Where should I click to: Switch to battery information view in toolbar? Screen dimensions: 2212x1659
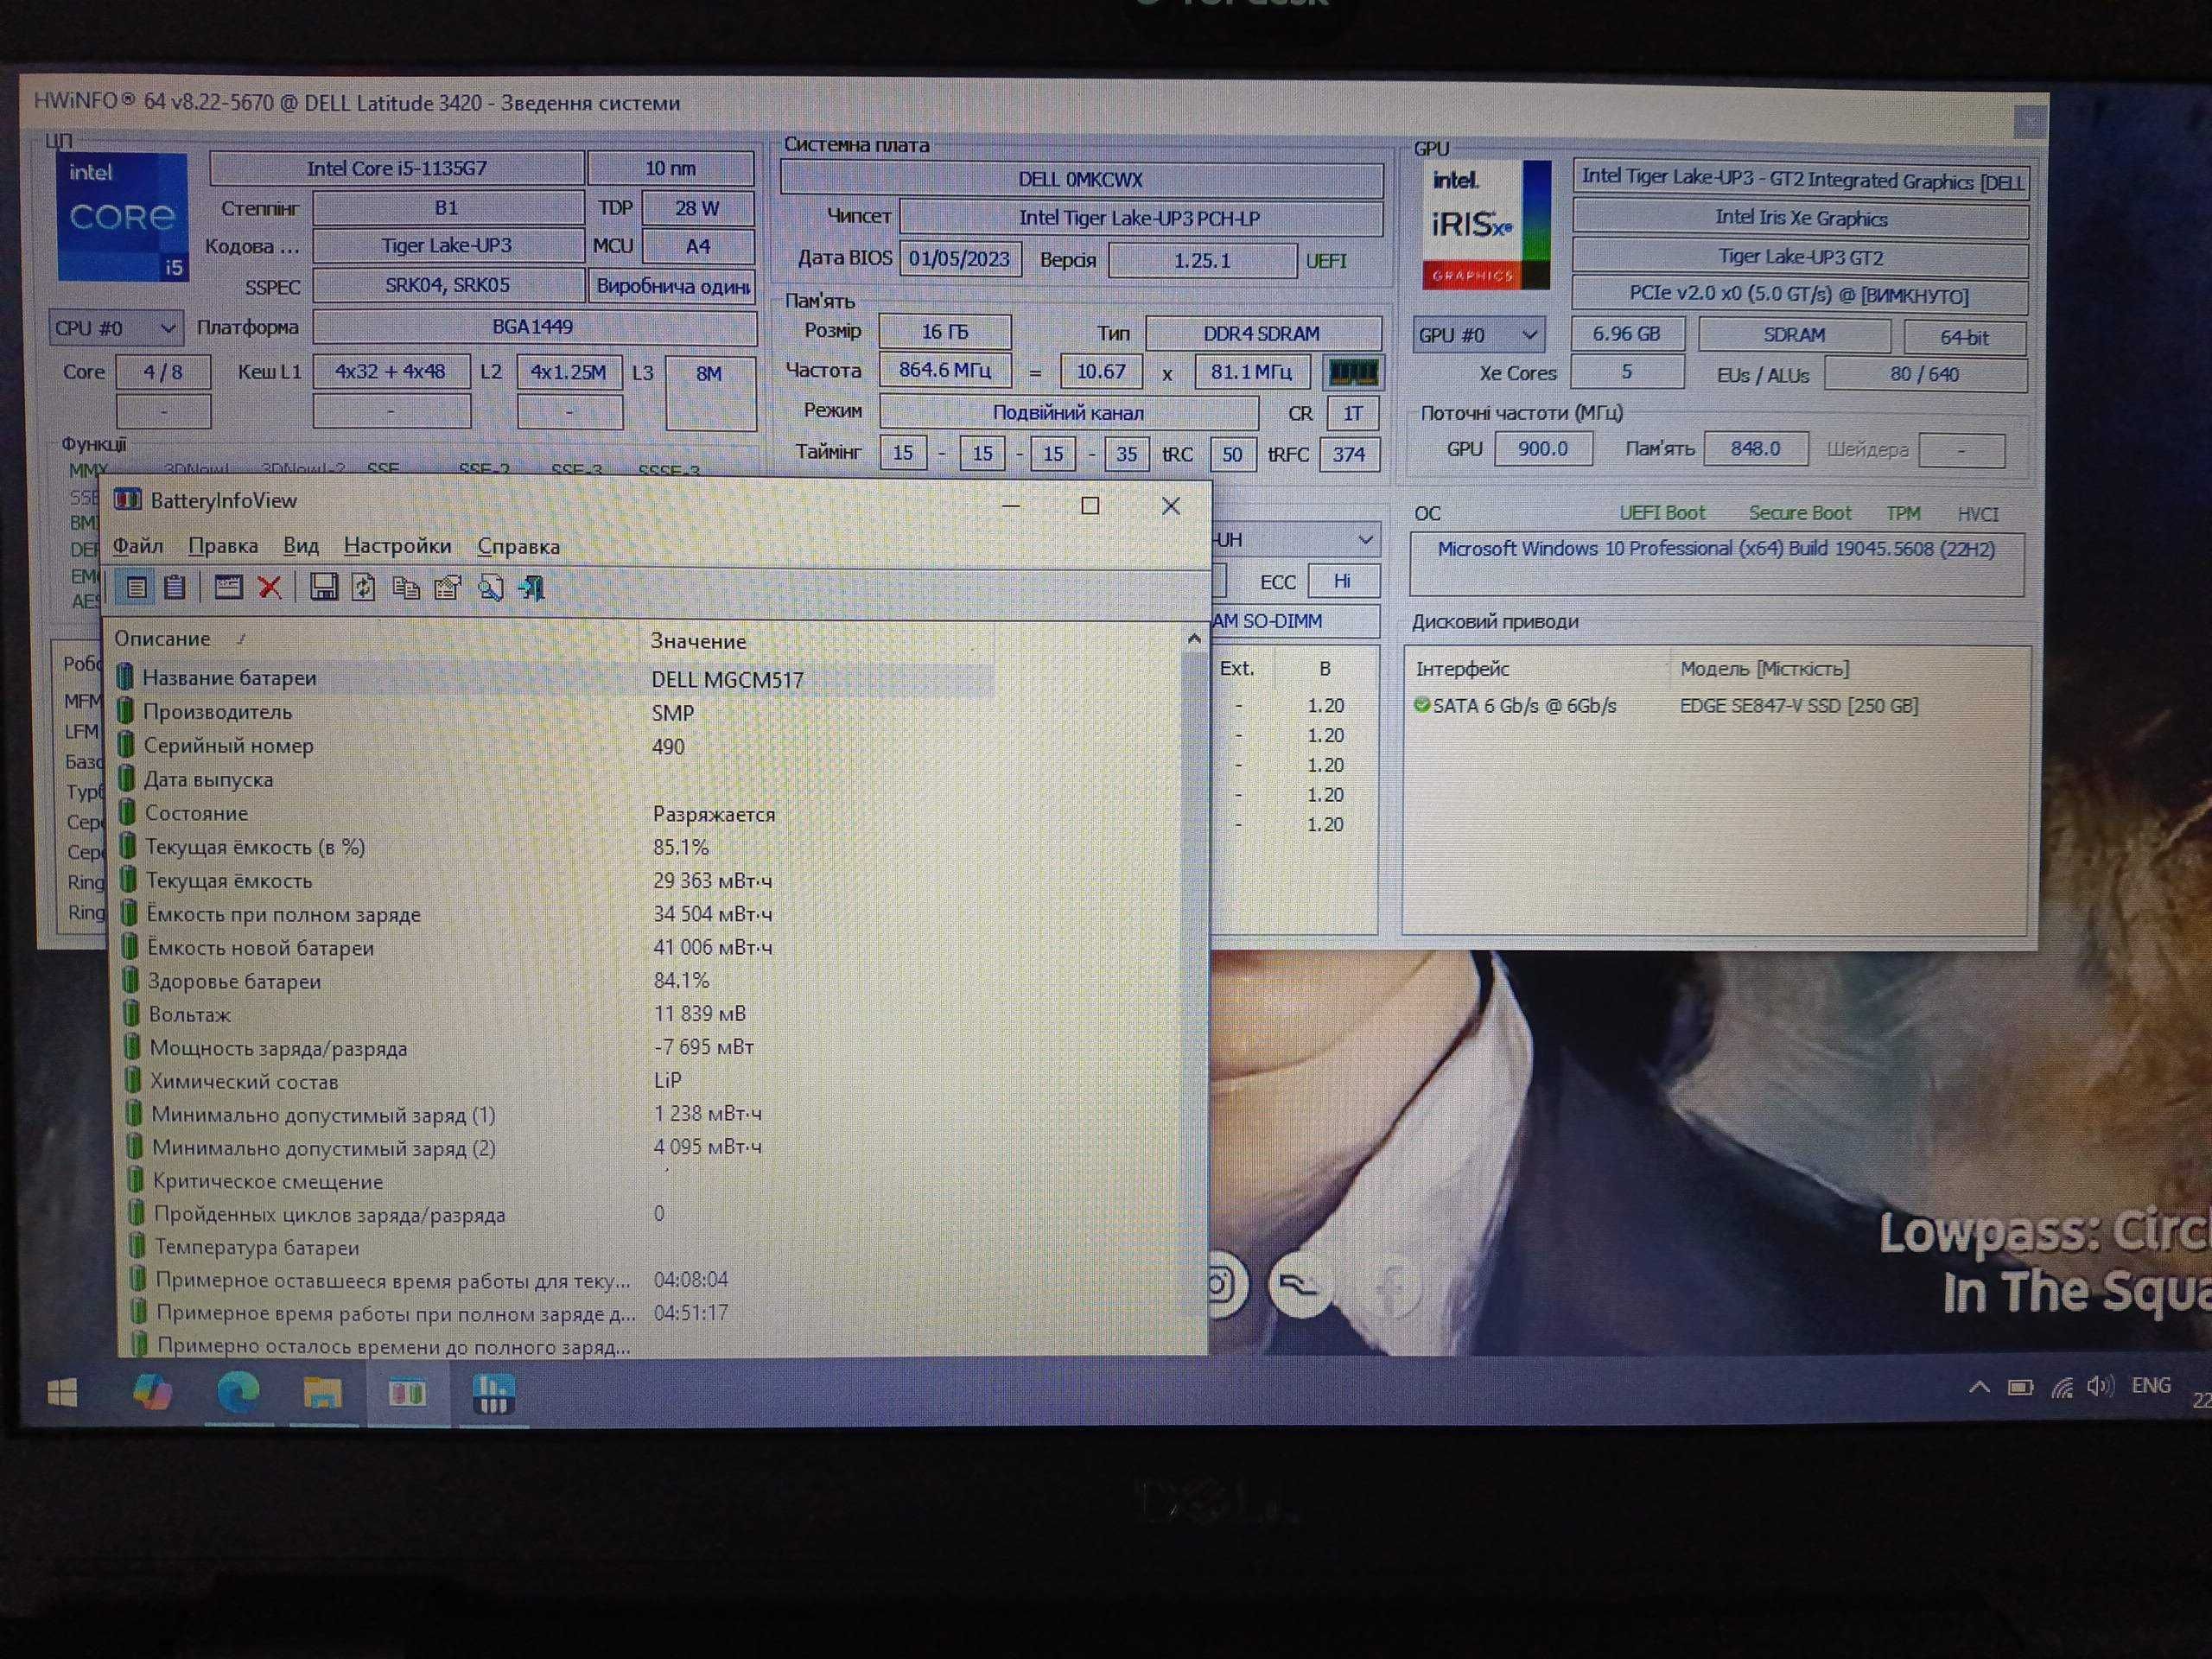pyautogui.click(x=135, y=588)
